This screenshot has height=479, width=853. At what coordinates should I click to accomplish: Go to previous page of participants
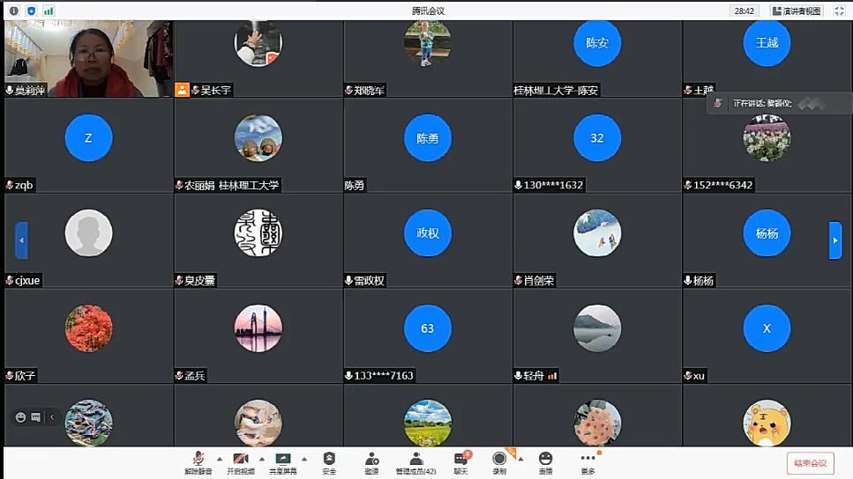point(21,240)
